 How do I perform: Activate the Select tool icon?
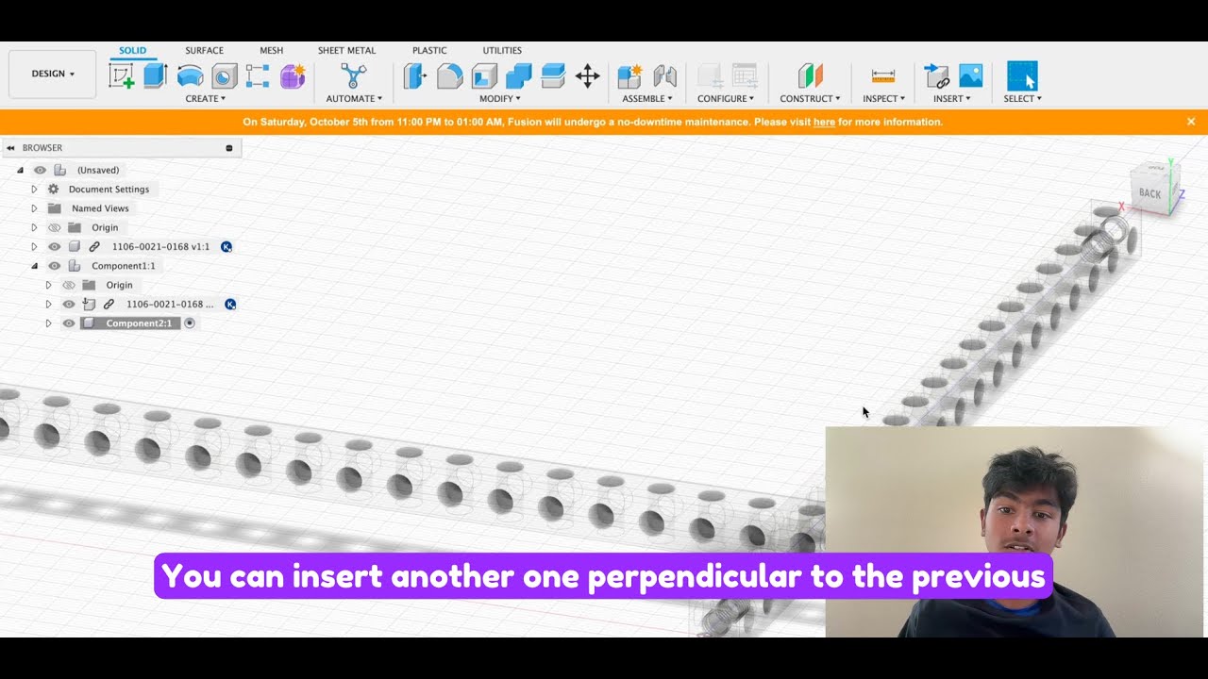pos(1022,76)
